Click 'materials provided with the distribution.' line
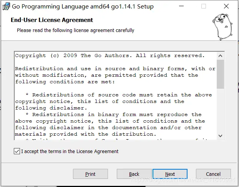Image resolution: width=239 pixels, height=187 pixels. 86,134
